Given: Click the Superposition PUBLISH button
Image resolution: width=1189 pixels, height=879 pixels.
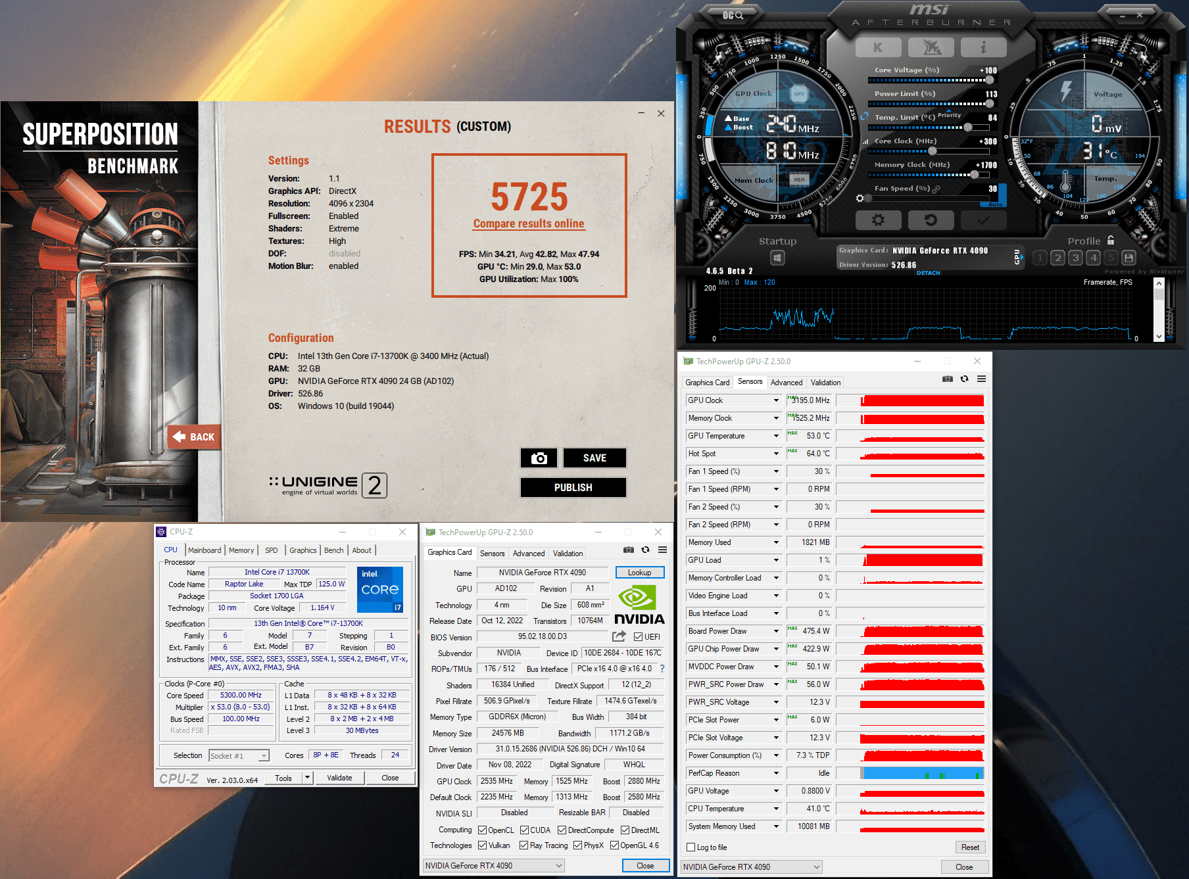Looking at the screenshot, I should 573,487.
